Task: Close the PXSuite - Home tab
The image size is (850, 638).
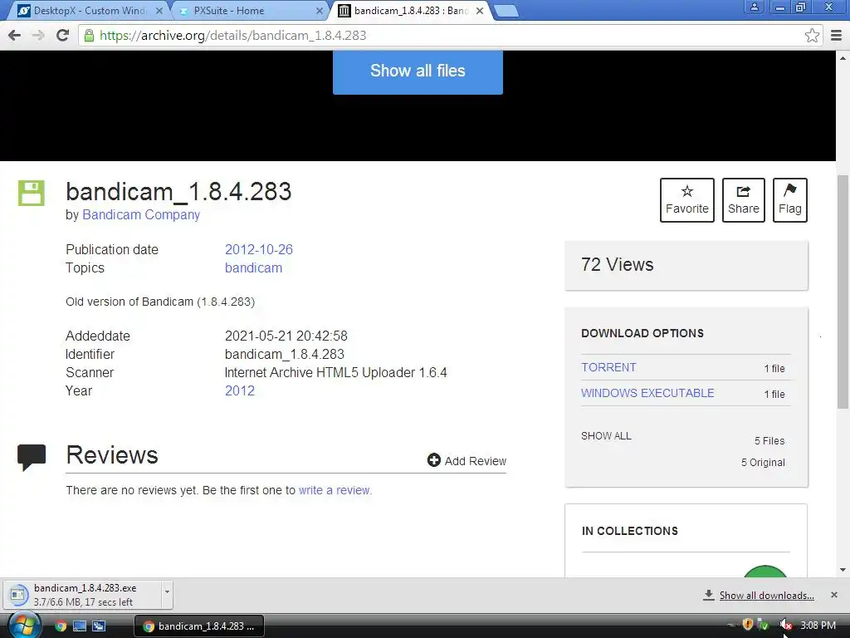Action: 320,10
